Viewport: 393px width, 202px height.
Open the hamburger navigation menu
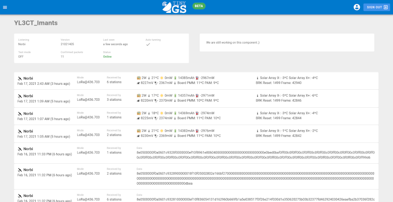5,7
